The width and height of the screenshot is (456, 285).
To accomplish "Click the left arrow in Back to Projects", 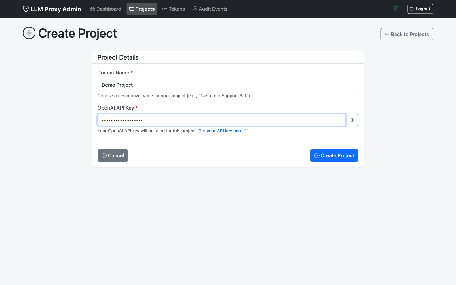I will tap(387, 34).
